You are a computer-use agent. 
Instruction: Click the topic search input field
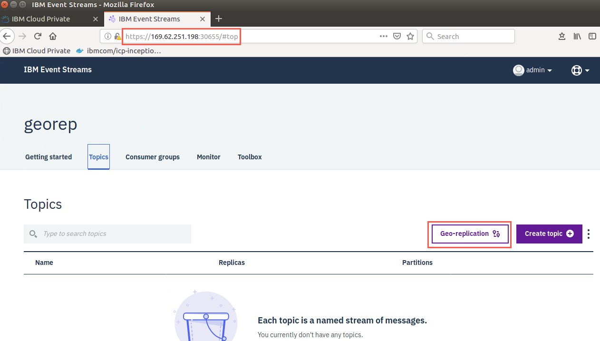107,234
